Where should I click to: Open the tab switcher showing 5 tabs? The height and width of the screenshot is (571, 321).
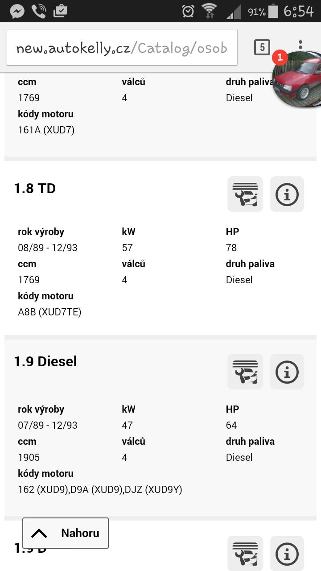262,47
